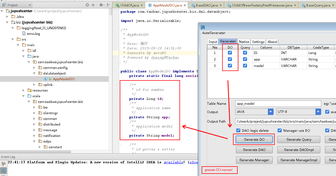The image size is (336, 176).
Task: Click the Project tree vertical scrollbar thumb
Action: (111, 12)
